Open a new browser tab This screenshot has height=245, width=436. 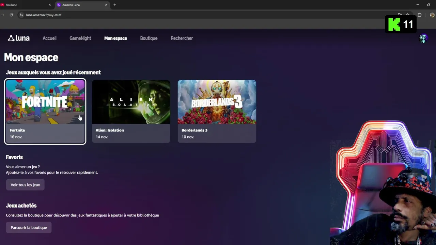(x=115, y=5)
